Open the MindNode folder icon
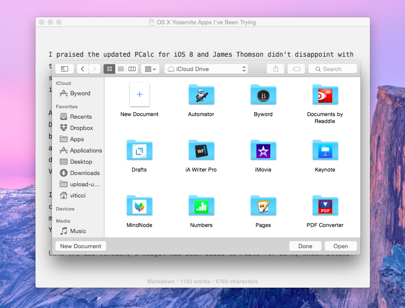 pos(139,206)
